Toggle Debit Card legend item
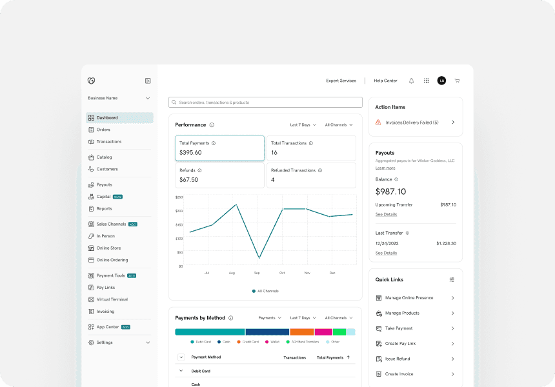555x387 pixels. point(201,342)
